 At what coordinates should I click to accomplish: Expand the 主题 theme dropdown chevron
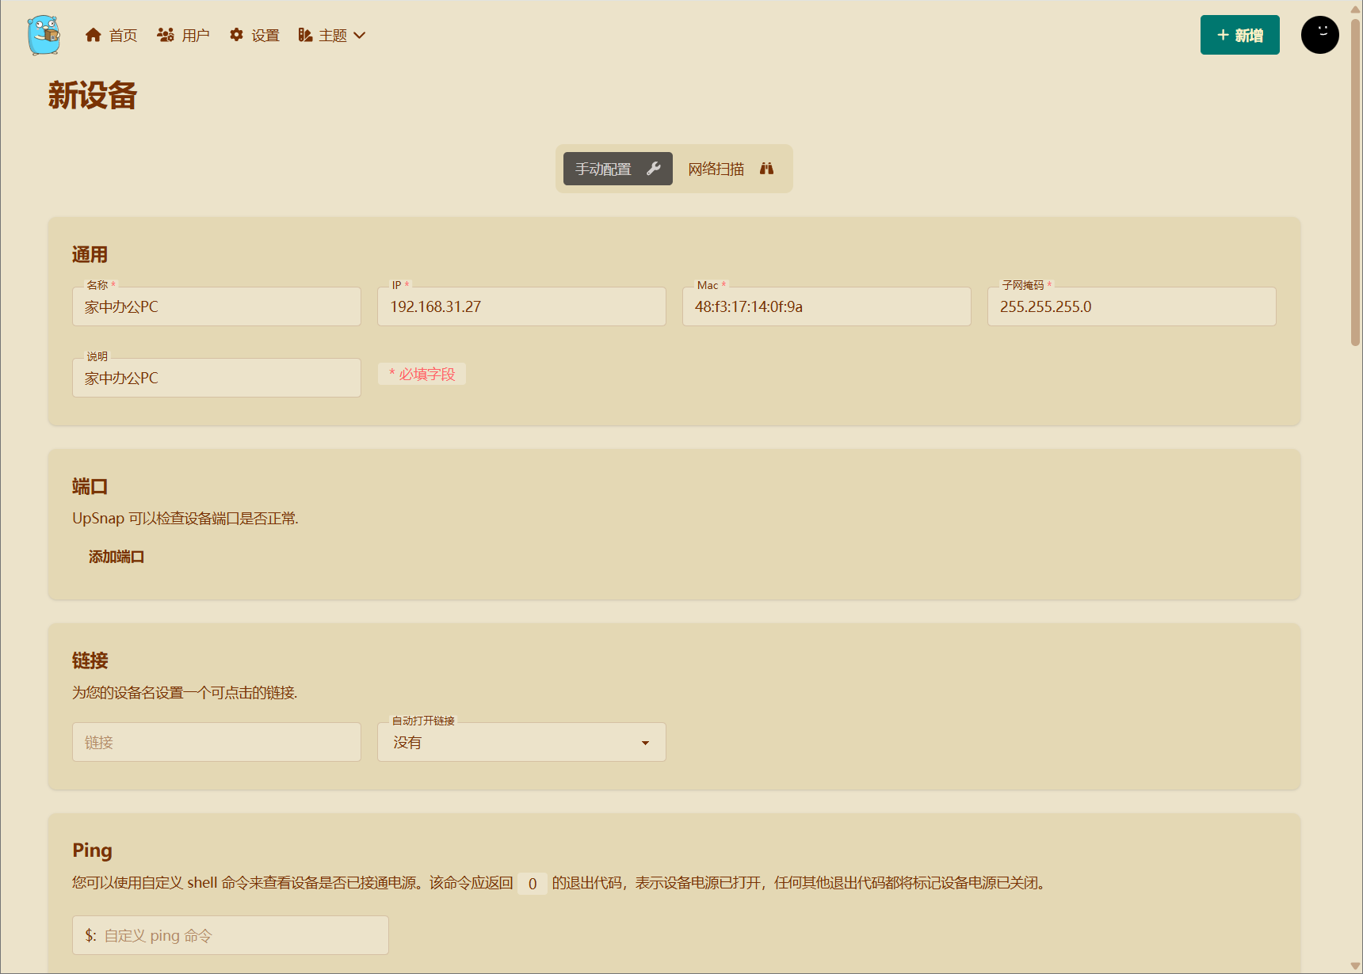tap(360, 35)
